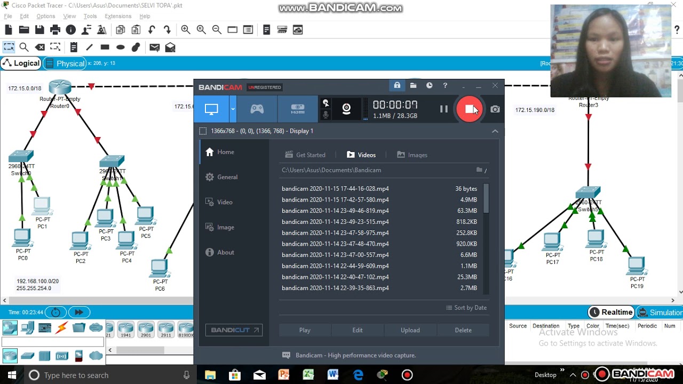This screenshot has height=384, width=683.
Task: Switch Bandicam to Game recording mode
Action: [257, 109]
